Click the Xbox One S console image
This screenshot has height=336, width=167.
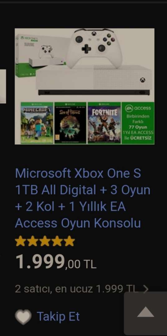[94, 80]
